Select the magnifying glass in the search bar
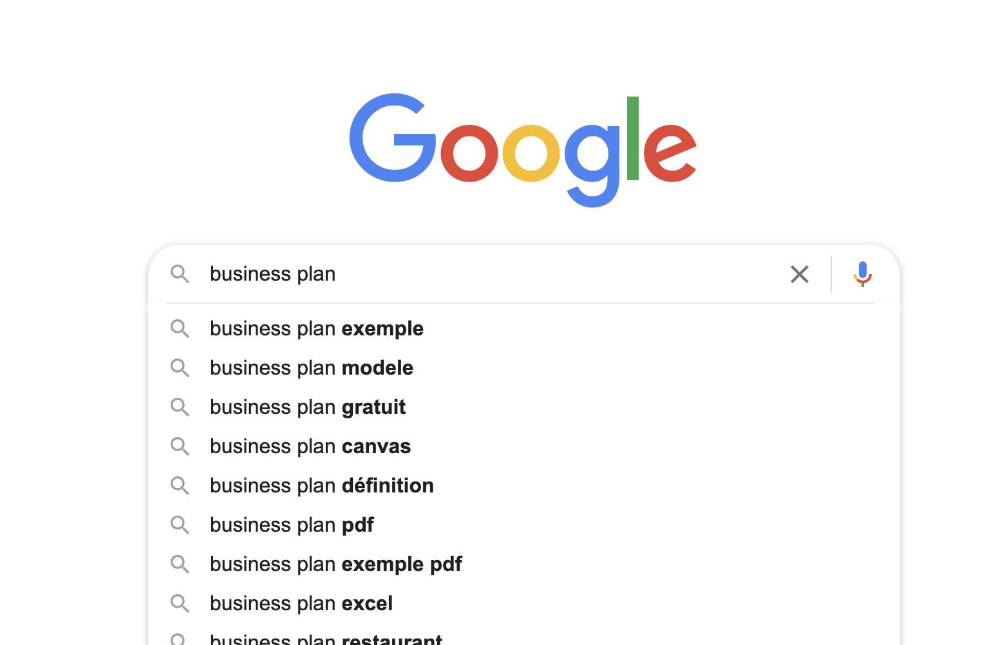The height and width of the screenshot is (645, 1007). coord(180,274)
